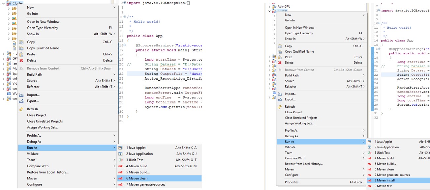Image resolution: width=430 pixels, height=190 pixels.
Task: Open the Build Path submenu in the left menu
Action: click(x=34, y=74)
